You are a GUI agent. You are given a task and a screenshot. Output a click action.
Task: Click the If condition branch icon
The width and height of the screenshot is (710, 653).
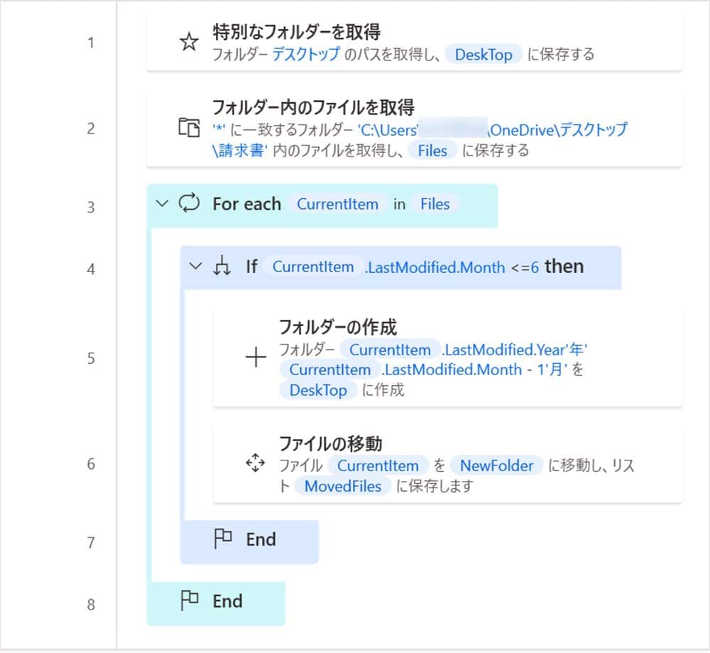[x=222, y=267]
